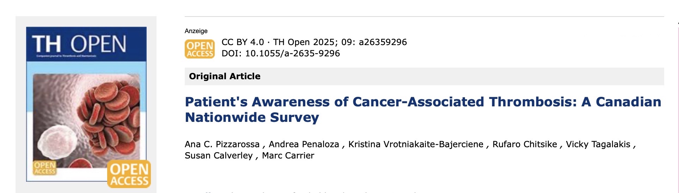Open author Marc Carrier

click(x=288, y=156)
